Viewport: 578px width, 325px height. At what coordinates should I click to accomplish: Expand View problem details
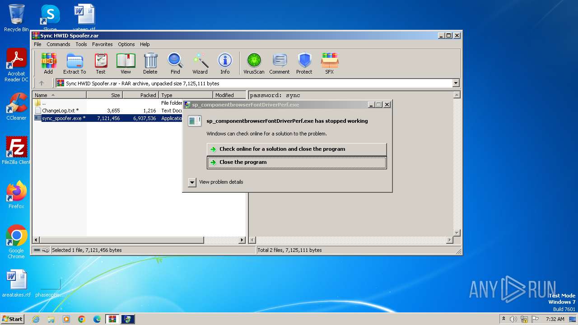192,182
